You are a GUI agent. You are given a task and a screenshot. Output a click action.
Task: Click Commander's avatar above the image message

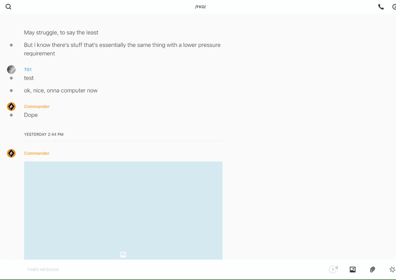(x=11, y=153)
